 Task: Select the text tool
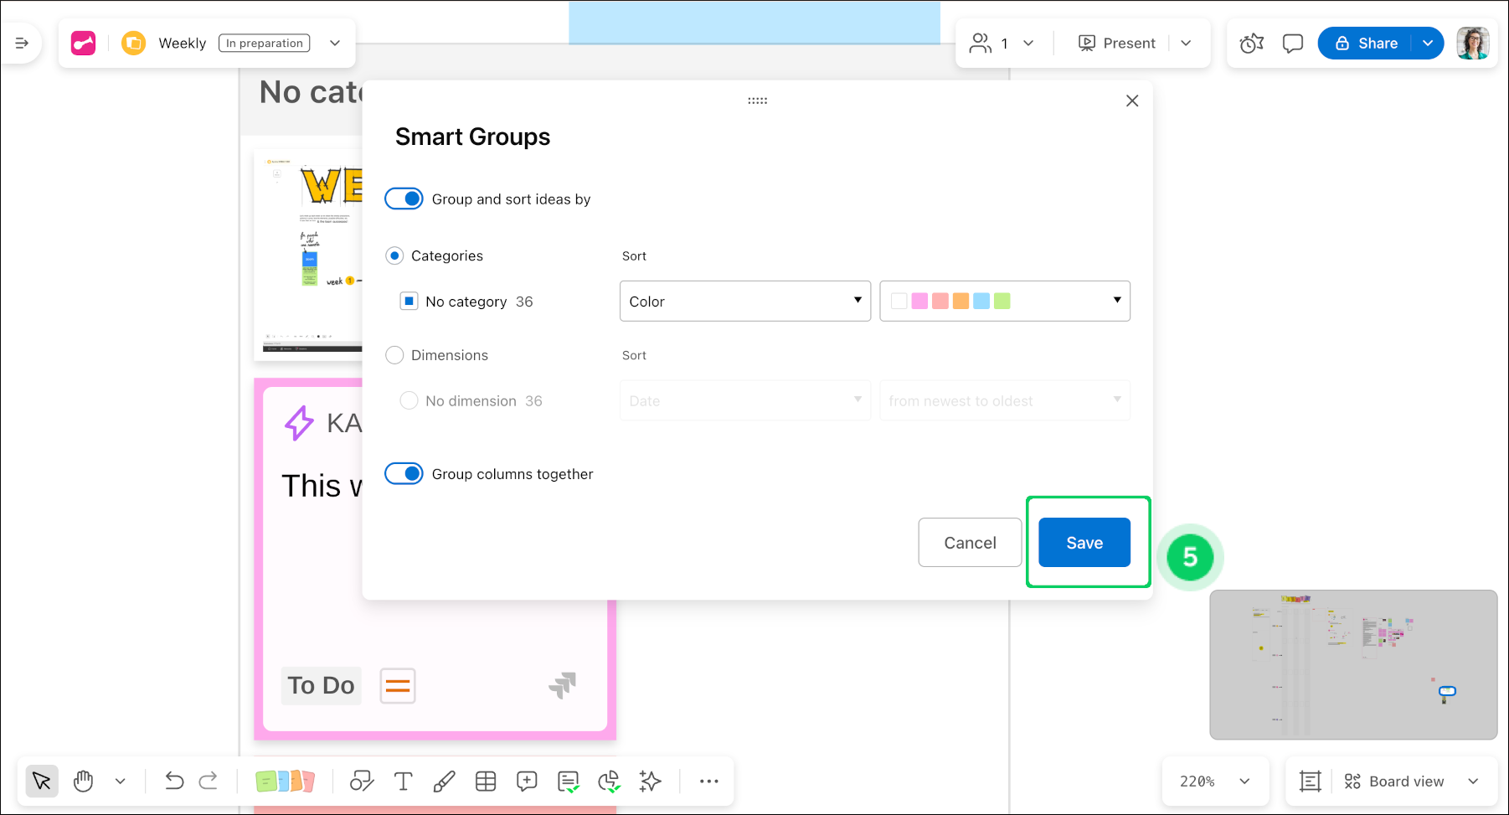pos(403,781)
